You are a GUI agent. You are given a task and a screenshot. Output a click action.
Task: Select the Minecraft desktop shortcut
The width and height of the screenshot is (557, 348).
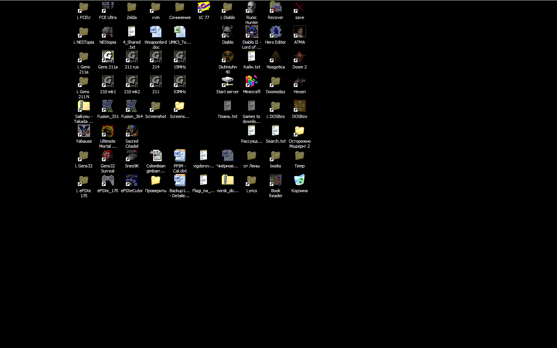point(251,82)
